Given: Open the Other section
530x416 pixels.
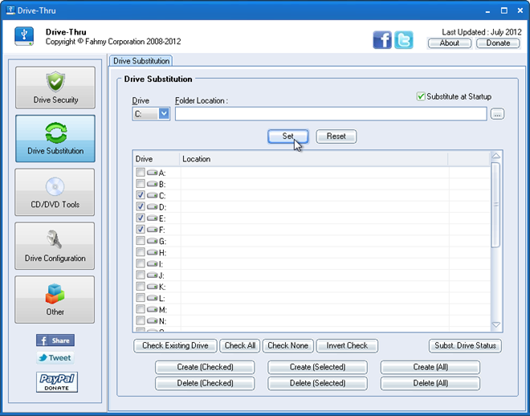Looking at the screenshot, I should [x=55, y=300].
